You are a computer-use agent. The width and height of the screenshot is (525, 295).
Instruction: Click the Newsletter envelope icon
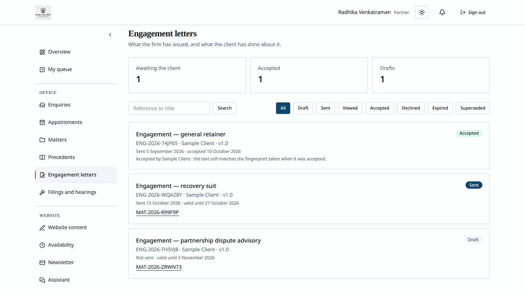(x=42, y=262)
